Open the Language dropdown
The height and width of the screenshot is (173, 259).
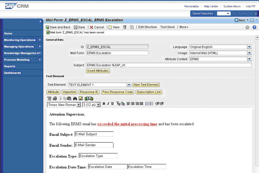(x=249, y=47)
